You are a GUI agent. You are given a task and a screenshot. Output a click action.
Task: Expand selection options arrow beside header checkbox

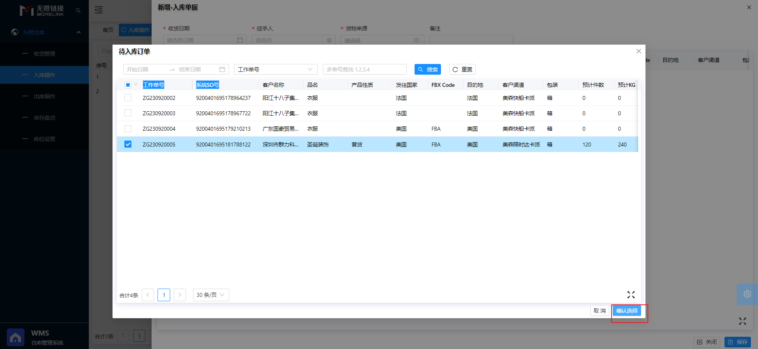point(135,84)
